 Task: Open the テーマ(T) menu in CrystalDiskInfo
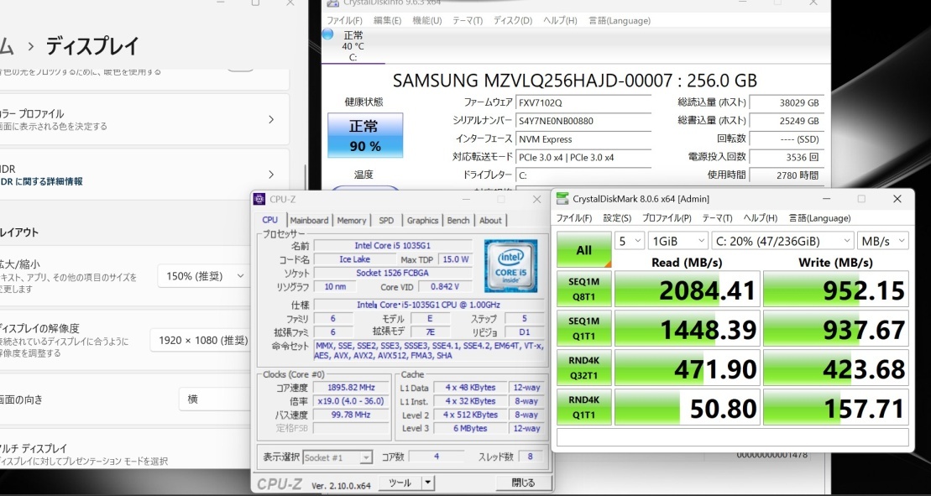(468, 20)
